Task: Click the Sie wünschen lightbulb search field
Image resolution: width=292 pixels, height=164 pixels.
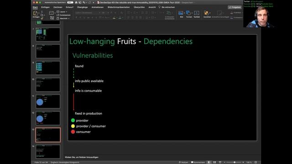Action: tap(167, 7)
